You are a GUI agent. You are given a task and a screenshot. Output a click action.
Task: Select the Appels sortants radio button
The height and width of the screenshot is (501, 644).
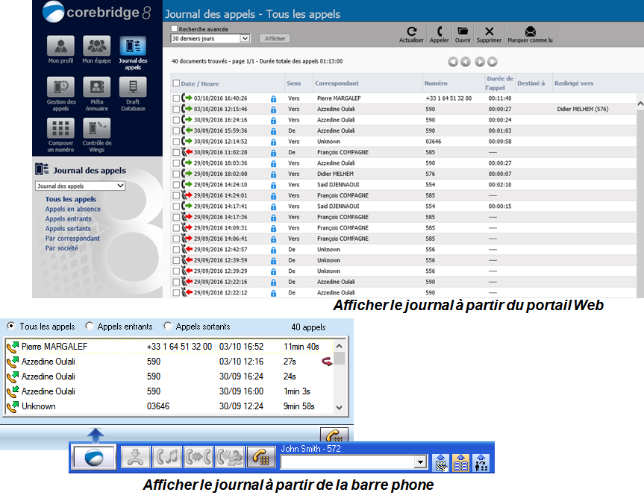pyautogui.click(x=167, y=327)
